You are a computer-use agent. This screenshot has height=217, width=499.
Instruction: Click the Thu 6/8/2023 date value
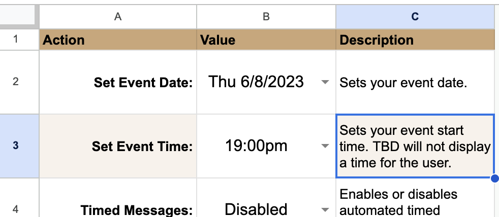(257, 82)
